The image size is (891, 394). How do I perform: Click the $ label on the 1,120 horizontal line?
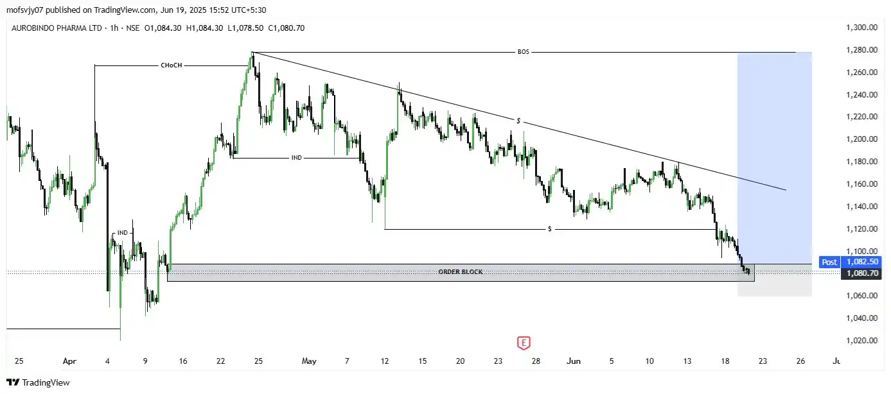(550, 229)
